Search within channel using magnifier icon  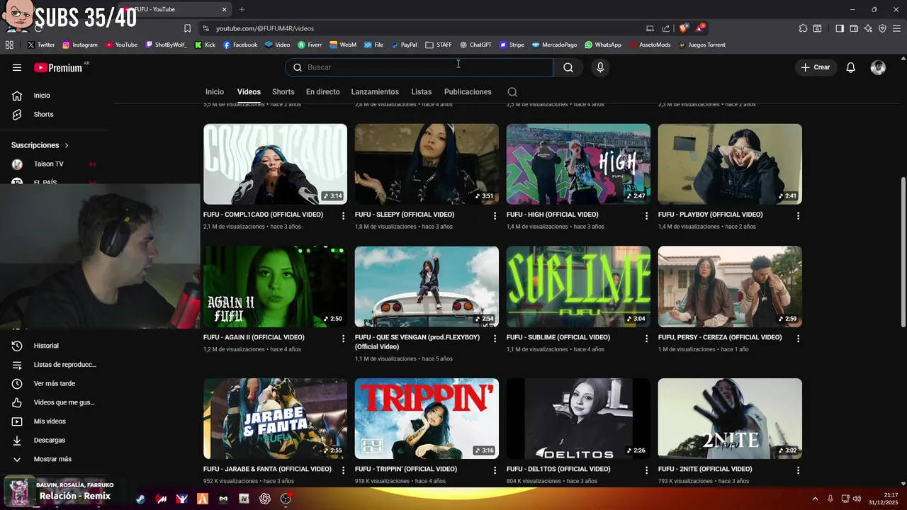(512, 92)
